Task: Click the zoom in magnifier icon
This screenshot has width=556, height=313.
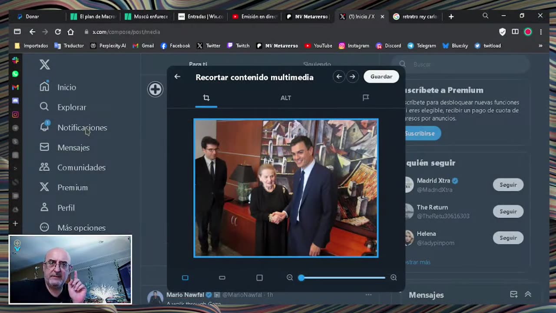Action: click(394, 277)
